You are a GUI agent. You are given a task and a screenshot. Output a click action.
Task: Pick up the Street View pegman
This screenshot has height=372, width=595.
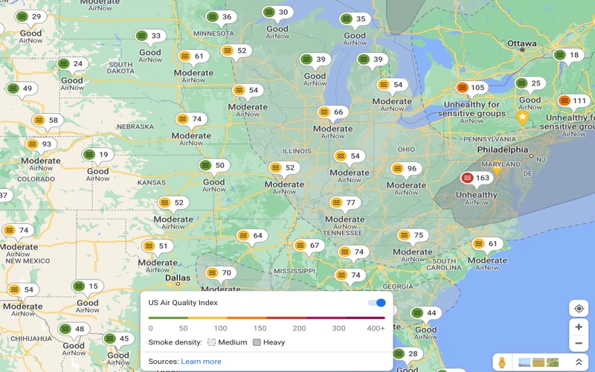(502, 362)
